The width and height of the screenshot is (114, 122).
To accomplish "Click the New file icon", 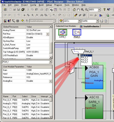I will tap(11, 10).
